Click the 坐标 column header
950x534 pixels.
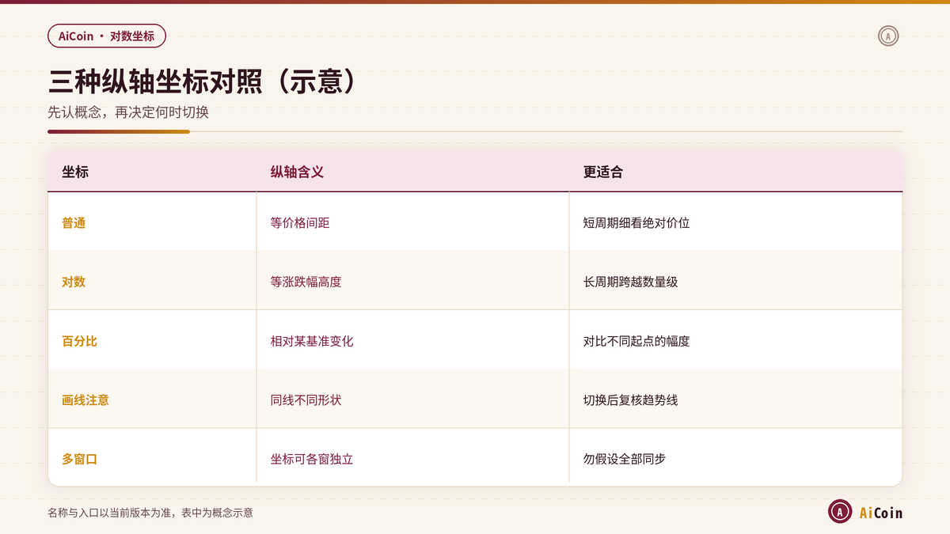tap(75, 172)
